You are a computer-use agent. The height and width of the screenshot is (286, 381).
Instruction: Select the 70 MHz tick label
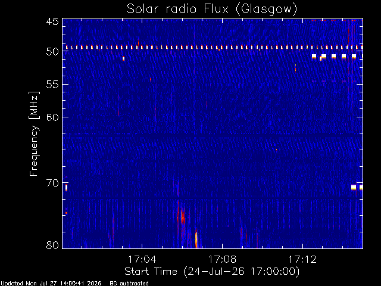[x=52, y=183]
